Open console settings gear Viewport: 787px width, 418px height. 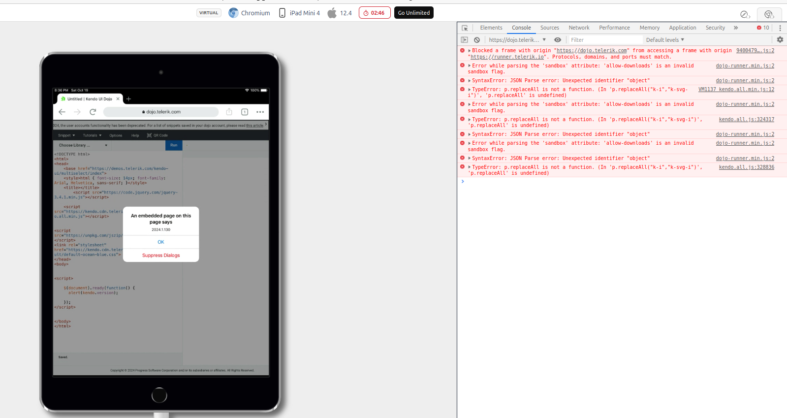(x=780, y=40)
